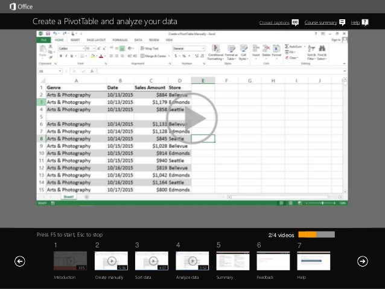Click the CC closed captions icon

point(295,22)
